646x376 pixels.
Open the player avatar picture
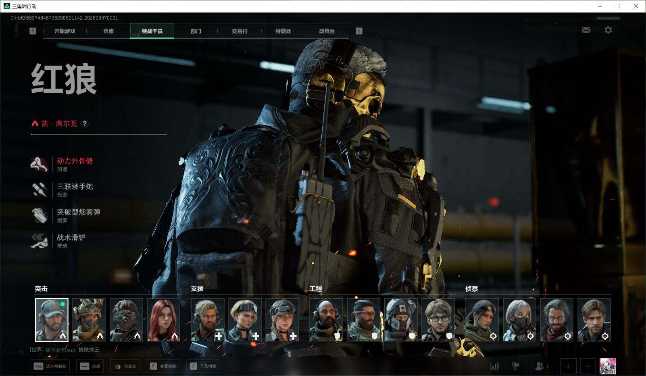pyautogui.click(x=608, y=366)
